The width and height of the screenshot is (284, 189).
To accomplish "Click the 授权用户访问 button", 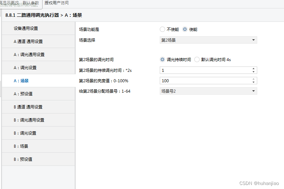I will (57, 3).
